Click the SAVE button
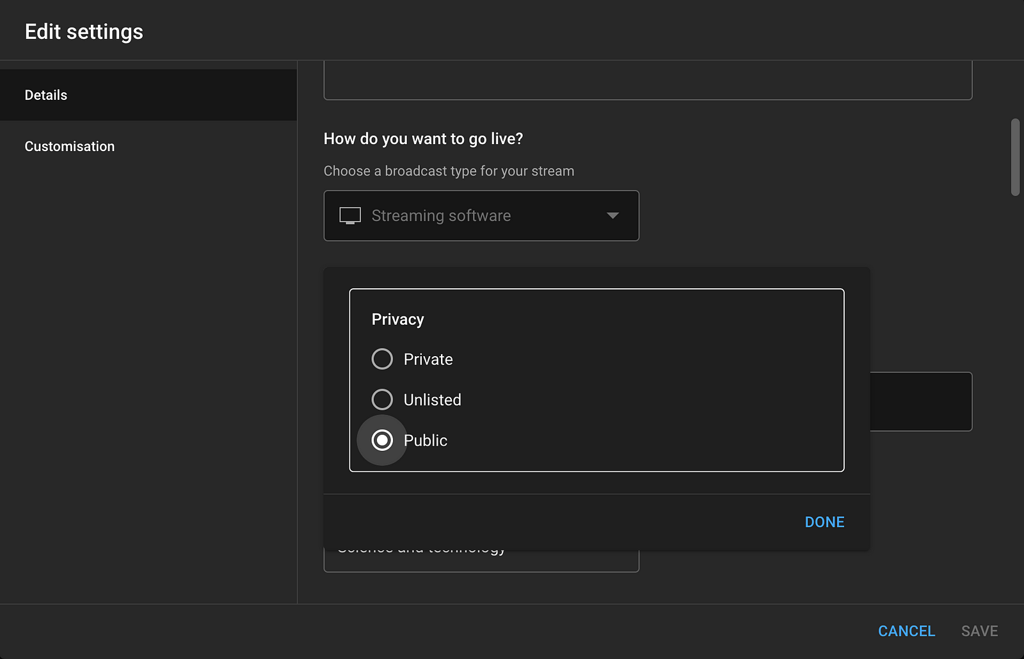This screenshot has width=1024, height=659. point(979,631)
